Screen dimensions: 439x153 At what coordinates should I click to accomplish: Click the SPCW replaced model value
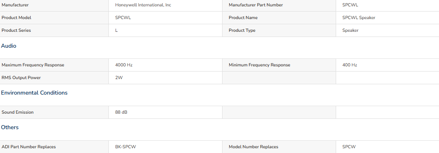pyautogui.click(x=349, y=147)
